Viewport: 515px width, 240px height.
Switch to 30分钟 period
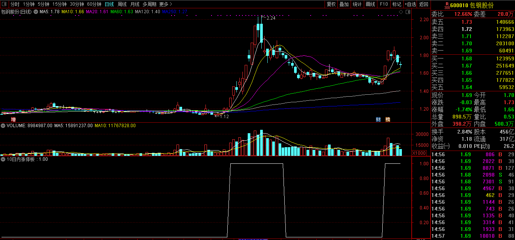[77, 4]
